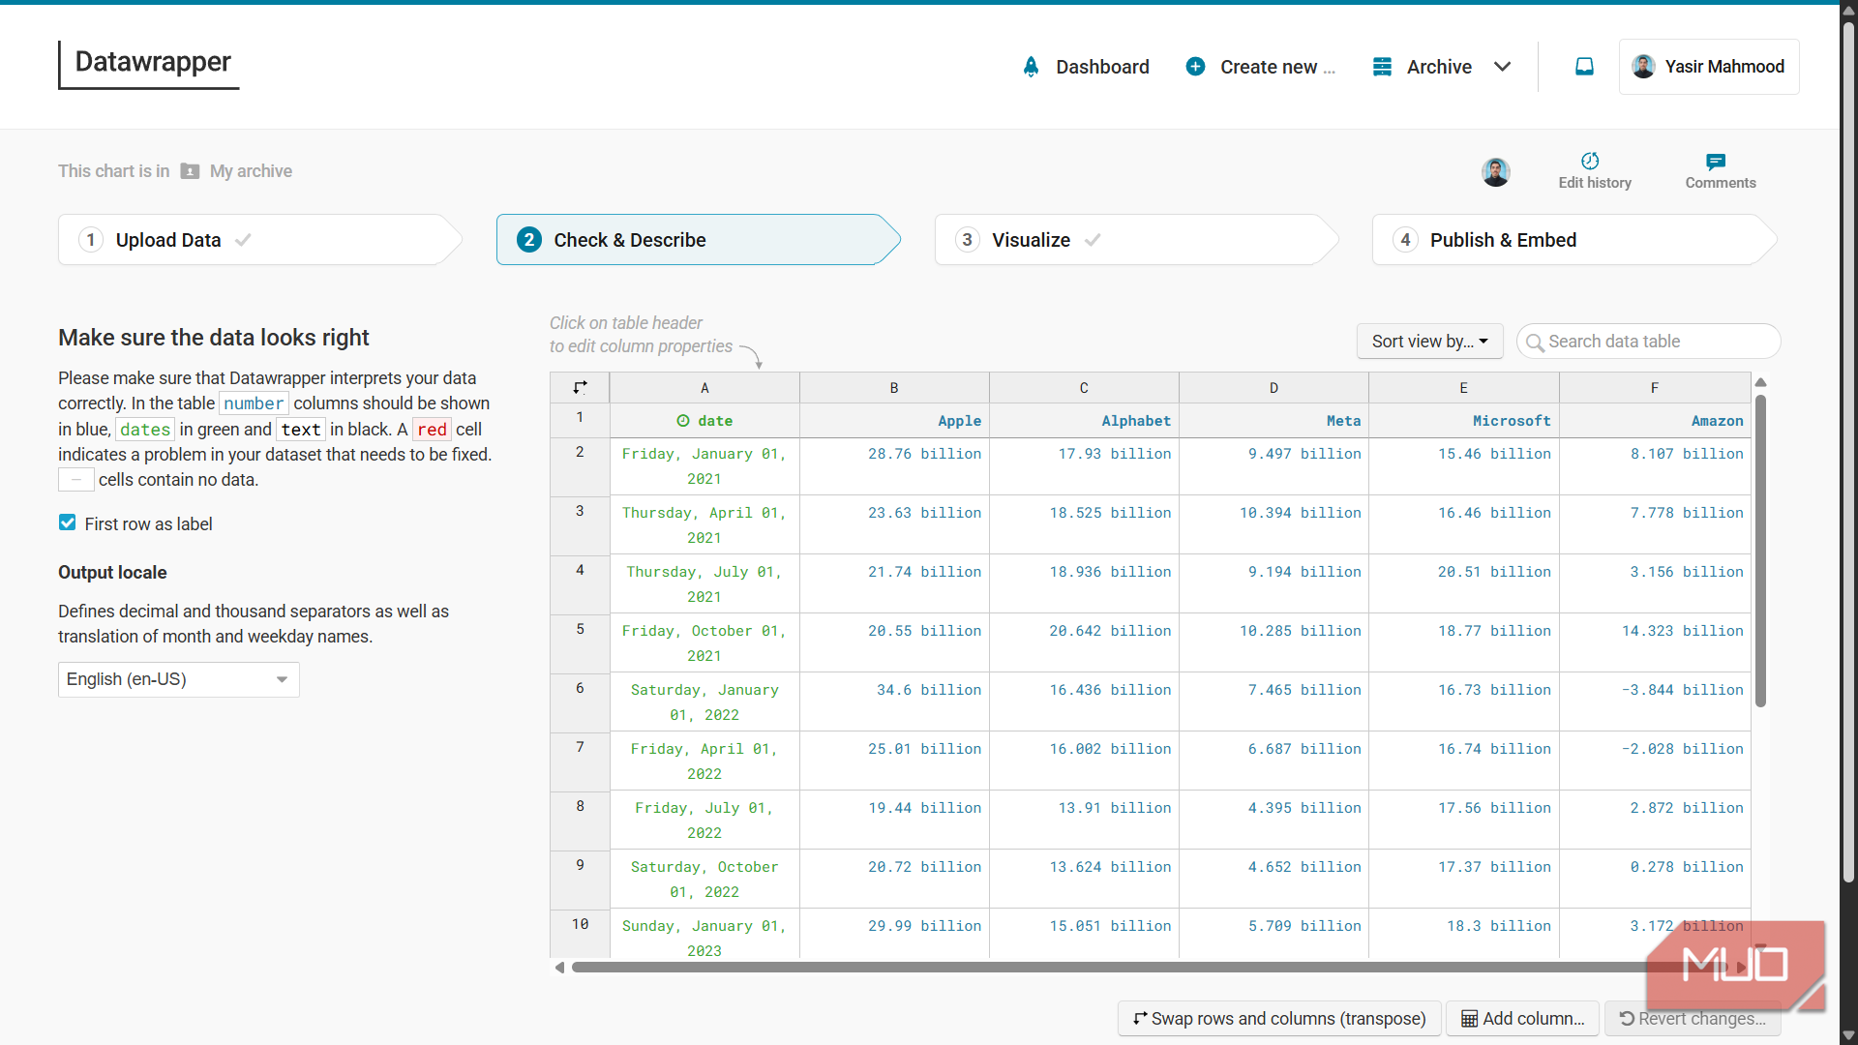1858x1045 pixels.
Task: Select date column header
Action: [x=704, y=421]
